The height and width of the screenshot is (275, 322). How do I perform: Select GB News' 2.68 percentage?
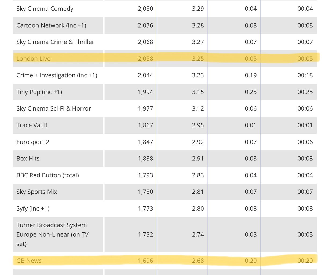pyautogui.click(x=198, y=261)
